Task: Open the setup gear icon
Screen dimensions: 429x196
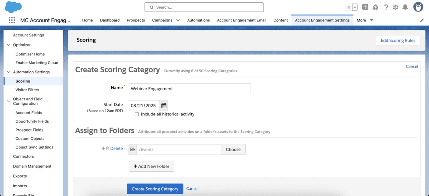Action: (x=395, y=7)
